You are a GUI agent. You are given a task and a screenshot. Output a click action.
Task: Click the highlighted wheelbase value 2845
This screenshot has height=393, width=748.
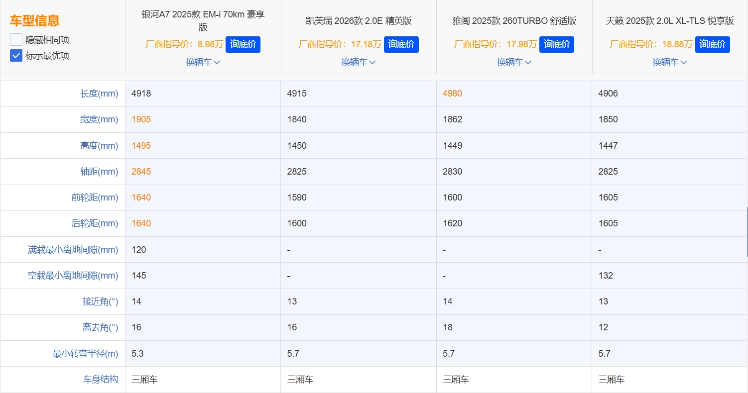tap(141, 172)
